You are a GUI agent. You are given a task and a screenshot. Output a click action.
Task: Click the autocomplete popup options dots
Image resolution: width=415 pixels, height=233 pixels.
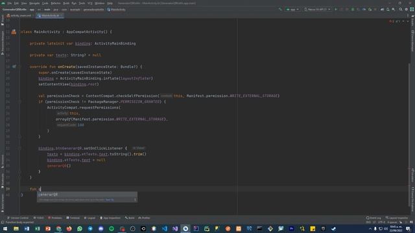tap(135, 200)
